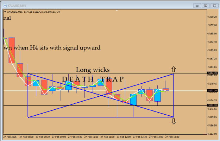220x141 pixels.
Task: Click the '27 Feb 11:30' time label
Action: tap(107, 137)
